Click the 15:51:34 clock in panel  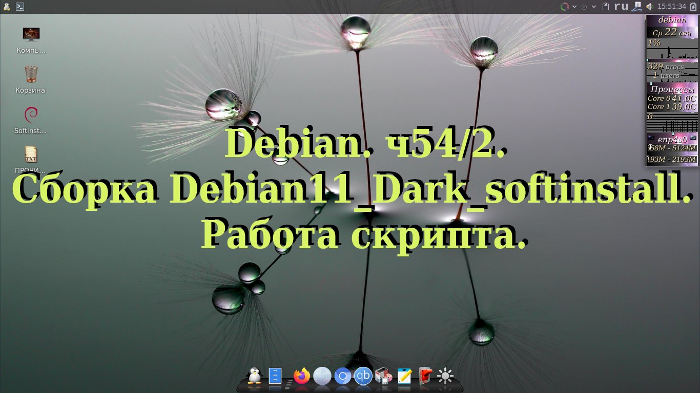(672, 7)
